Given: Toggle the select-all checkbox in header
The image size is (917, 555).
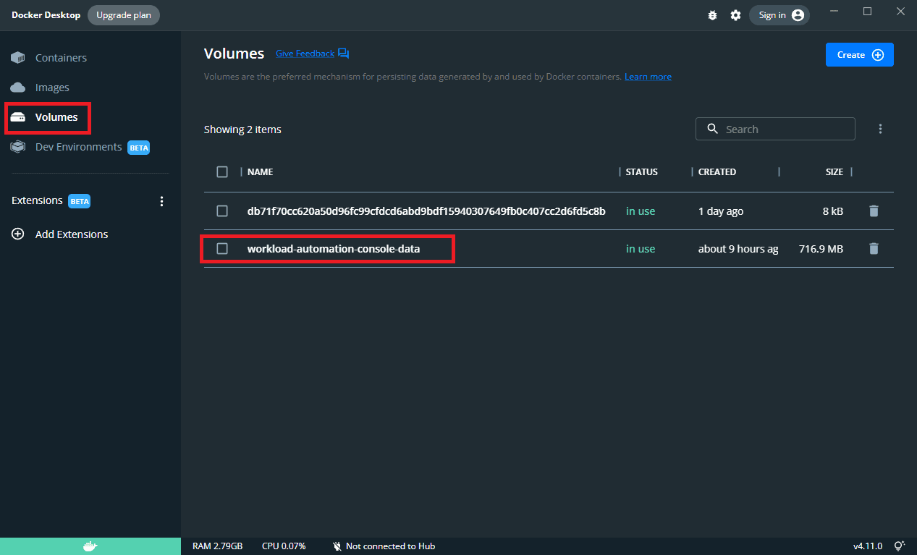Looking at the screenshot, I should [x=222, y=172].
